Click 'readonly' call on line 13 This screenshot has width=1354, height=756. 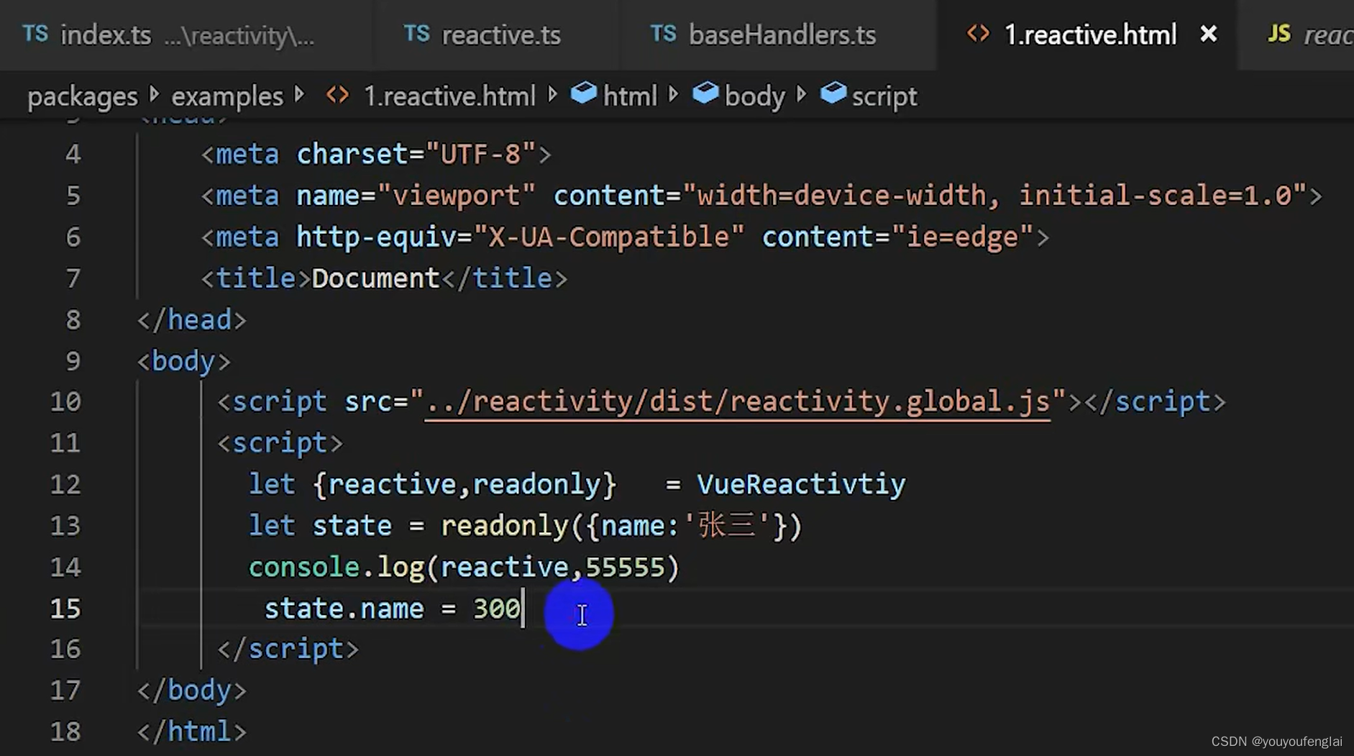[x=505, y=526]
